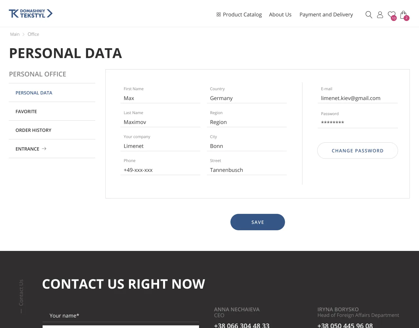Select Personal Data in sidebar

[x=52, y=93]
